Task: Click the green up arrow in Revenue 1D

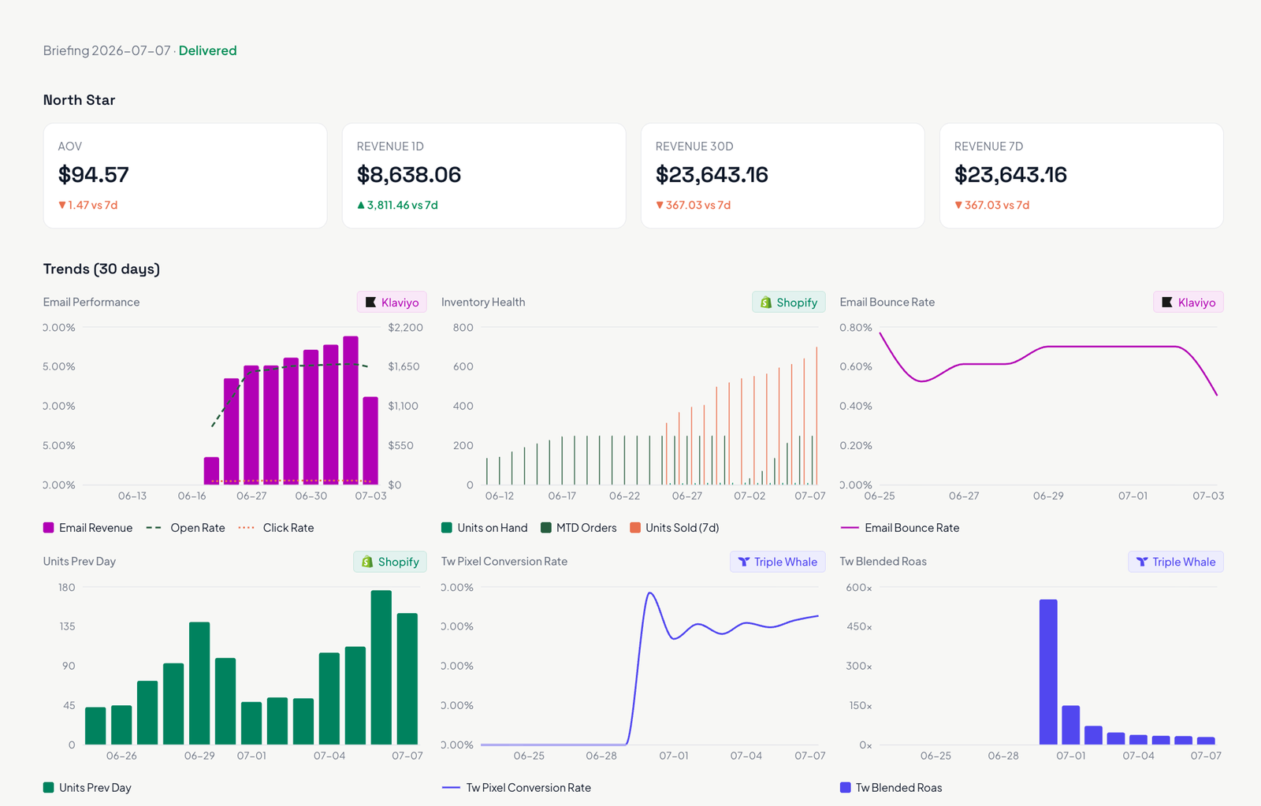Action: pos(361,206)
